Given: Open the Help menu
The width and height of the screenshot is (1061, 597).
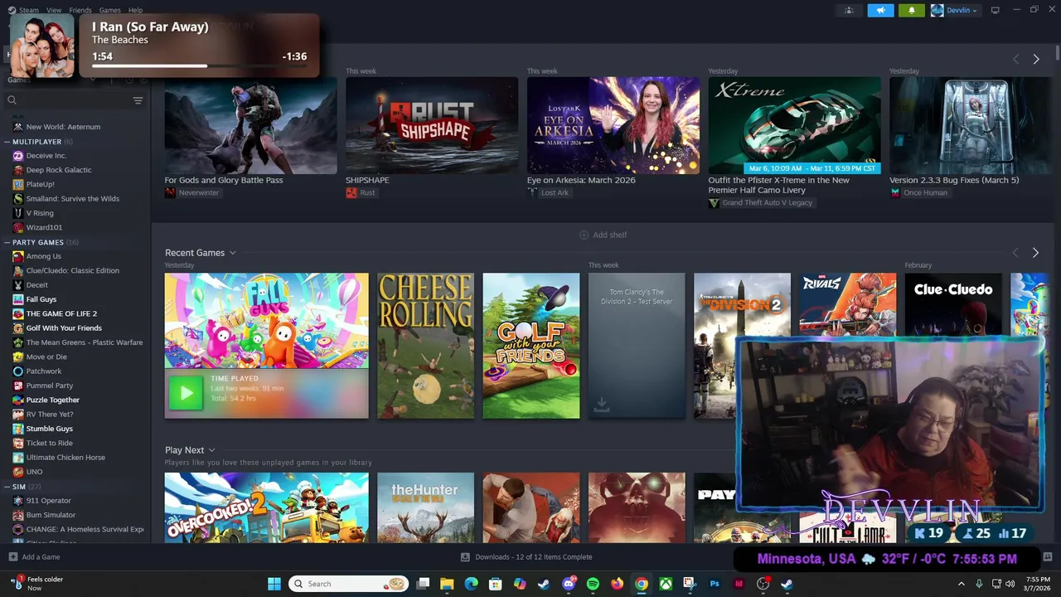Looking at the screenshot, I should tap(135, 10).
